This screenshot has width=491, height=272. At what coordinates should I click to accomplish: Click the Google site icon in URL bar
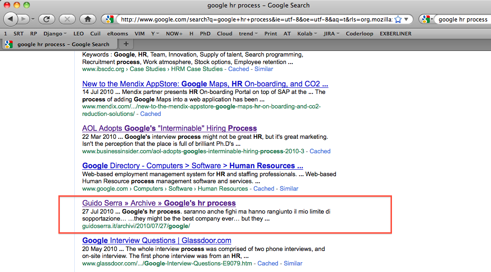coord(109,20)
